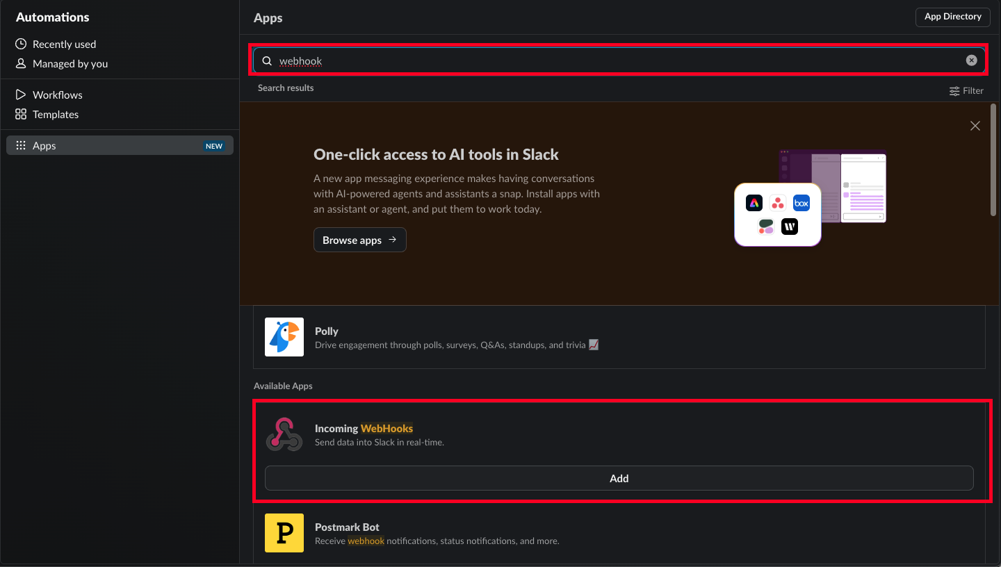Image resolution: width=1001 pixels, height=567 pixels.
Task: Click Polly description about polls and surveys
Action: [457, 345]
